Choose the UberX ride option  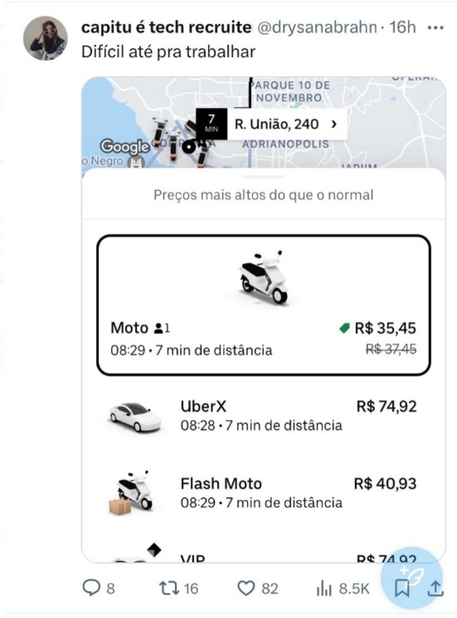pyautogui.click(x=263, y=416)
